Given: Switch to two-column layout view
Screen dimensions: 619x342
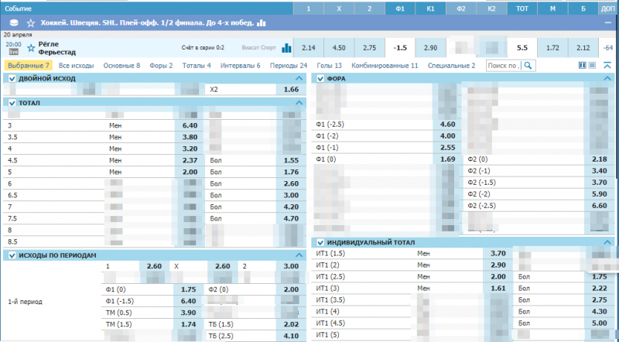Looking at the screenshot, I should [x=583, y=66].
